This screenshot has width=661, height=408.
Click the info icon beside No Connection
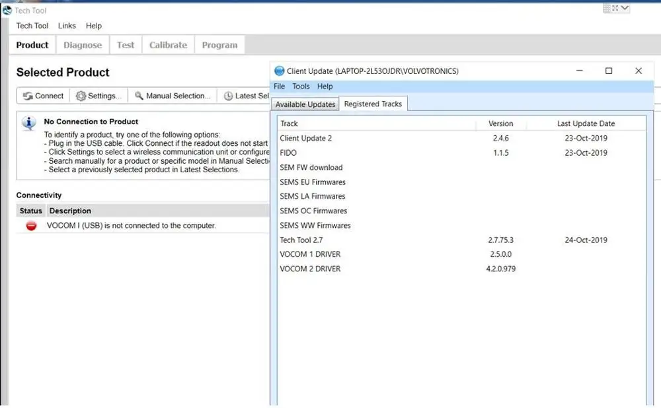point(28,123)
